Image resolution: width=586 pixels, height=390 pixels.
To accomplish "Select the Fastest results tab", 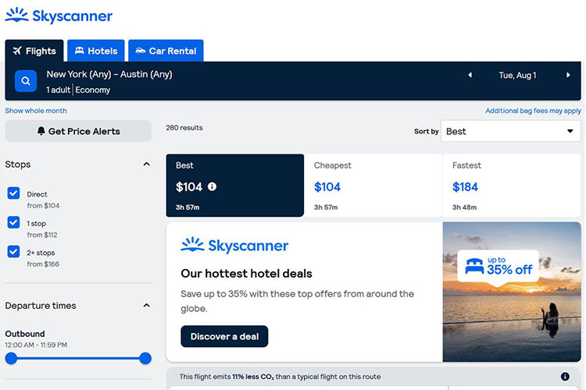I will [512, 186].
